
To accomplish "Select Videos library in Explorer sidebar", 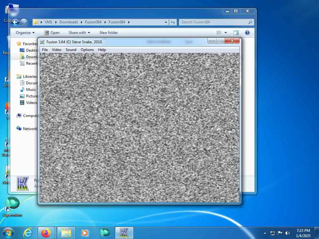I will [x=28, y=102].
